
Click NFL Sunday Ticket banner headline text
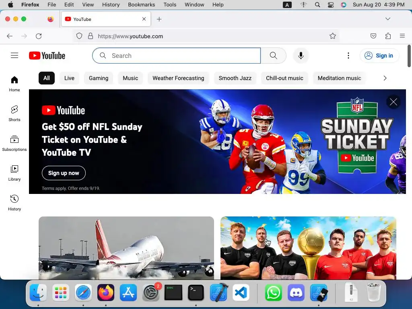click(92, 140)
